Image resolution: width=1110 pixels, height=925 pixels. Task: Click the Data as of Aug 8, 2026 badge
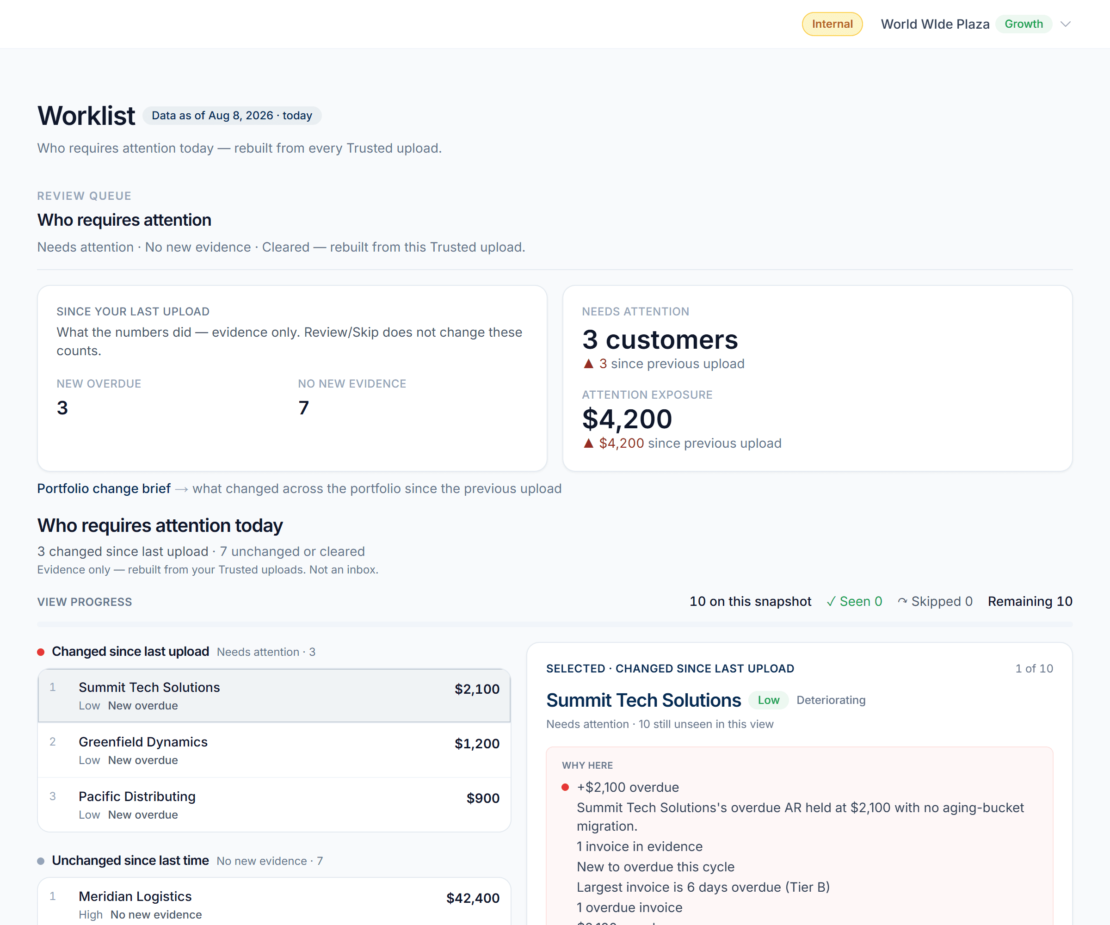pos(232,115)
